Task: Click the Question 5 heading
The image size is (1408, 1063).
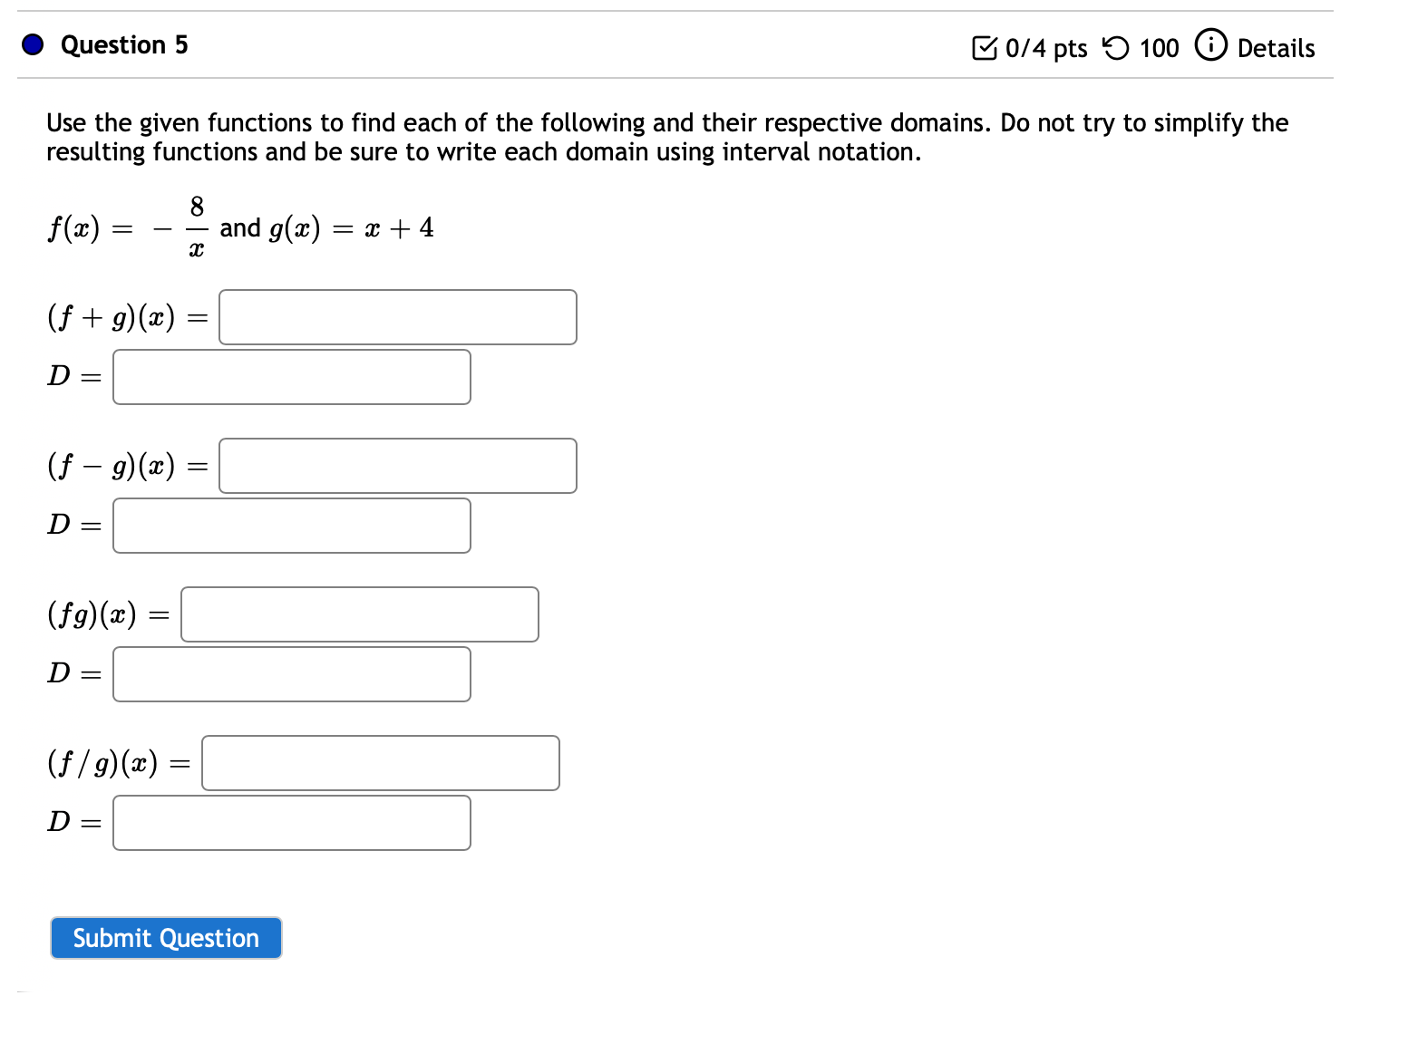Action: [x=123, y=44]
